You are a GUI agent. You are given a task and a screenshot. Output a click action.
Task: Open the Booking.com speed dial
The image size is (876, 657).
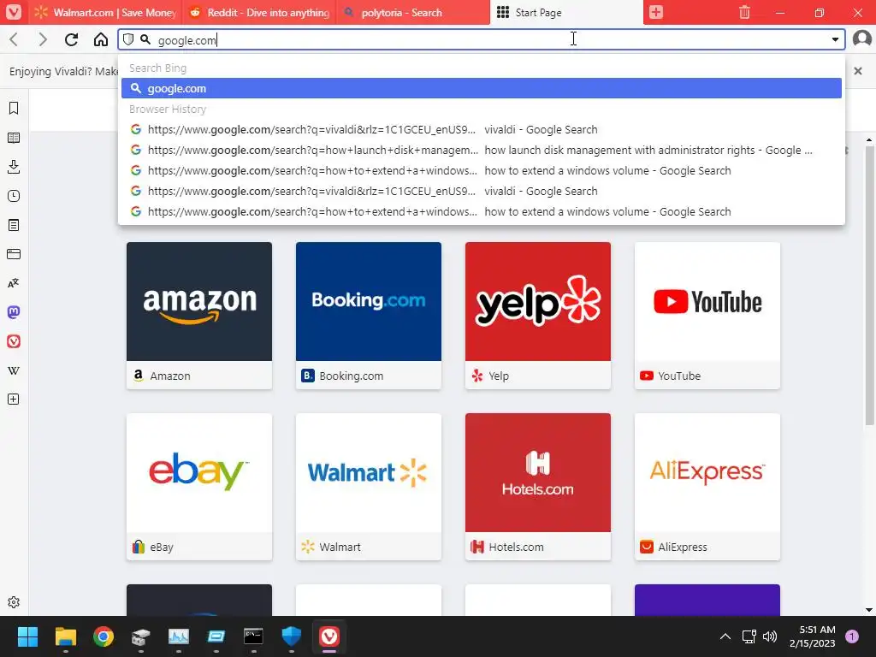(369, 316)
